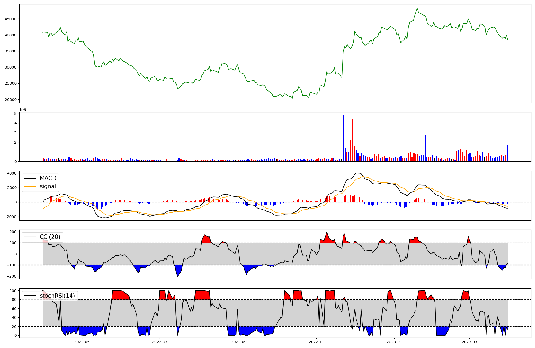Click the 2022-05 date tick label
The image size is (535, 348).
[x=82, y=342]
